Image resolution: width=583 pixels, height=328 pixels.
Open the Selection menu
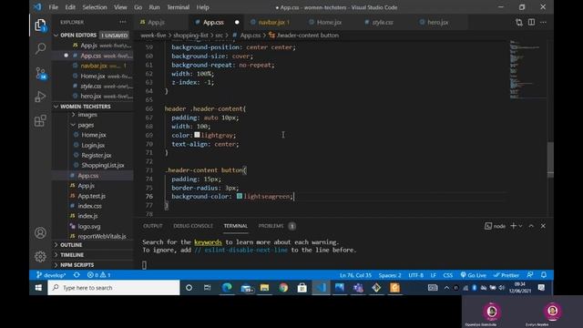[x=95, y=7]
